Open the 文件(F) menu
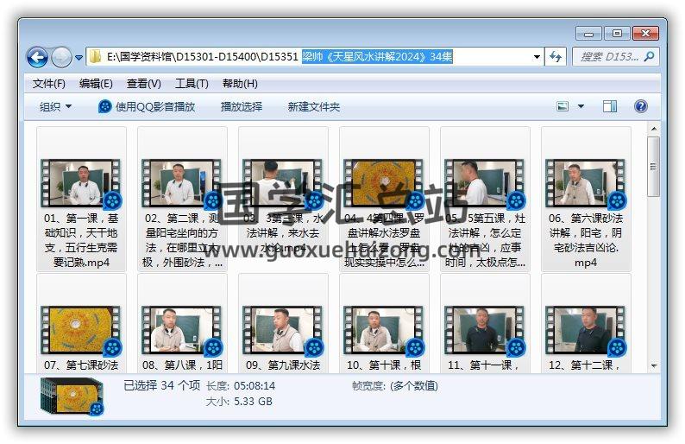Screen dimensions: 685x444 (x=49, y=84)
